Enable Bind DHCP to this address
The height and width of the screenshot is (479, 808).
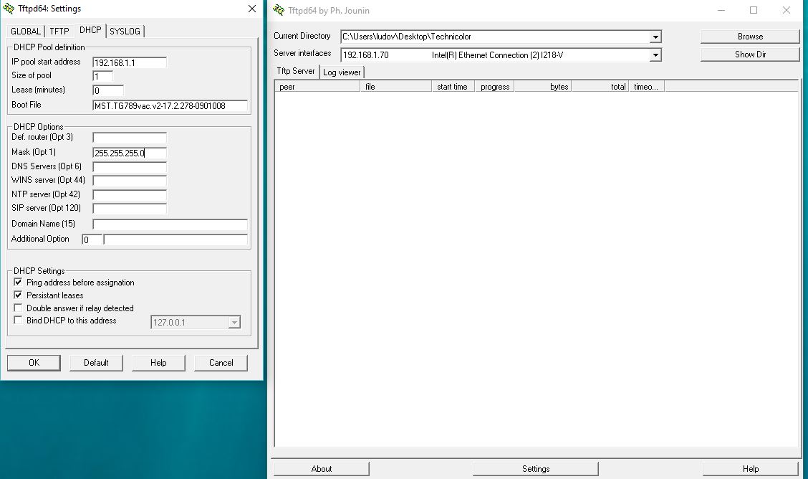click(x=18, y=321)
